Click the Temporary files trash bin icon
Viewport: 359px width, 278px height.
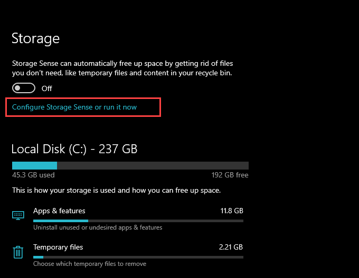point(18,252)
